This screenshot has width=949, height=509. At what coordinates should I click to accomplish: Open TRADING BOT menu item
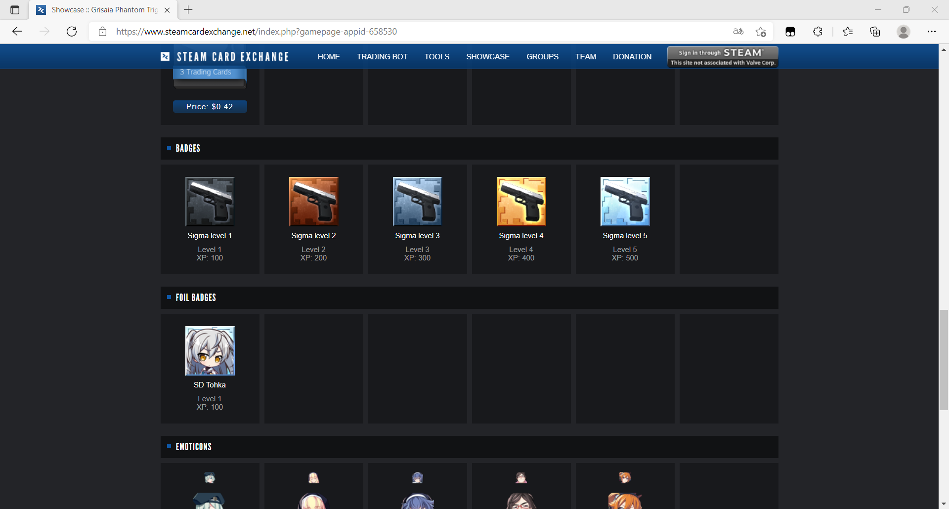tap(382, 57)
